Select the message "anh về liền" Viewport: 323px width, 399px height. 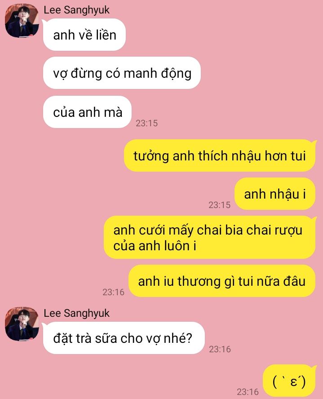[x=84, y=35]
